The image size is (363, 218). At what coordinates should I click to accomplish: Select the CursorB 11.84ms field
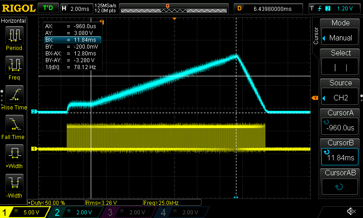340,157
